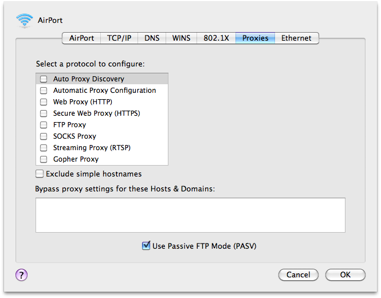The width and height of the screenshot is (381, 298).
Task: Select the 'Streaming Proxy (RTSP)' label
Action: [x=92, y=147]
